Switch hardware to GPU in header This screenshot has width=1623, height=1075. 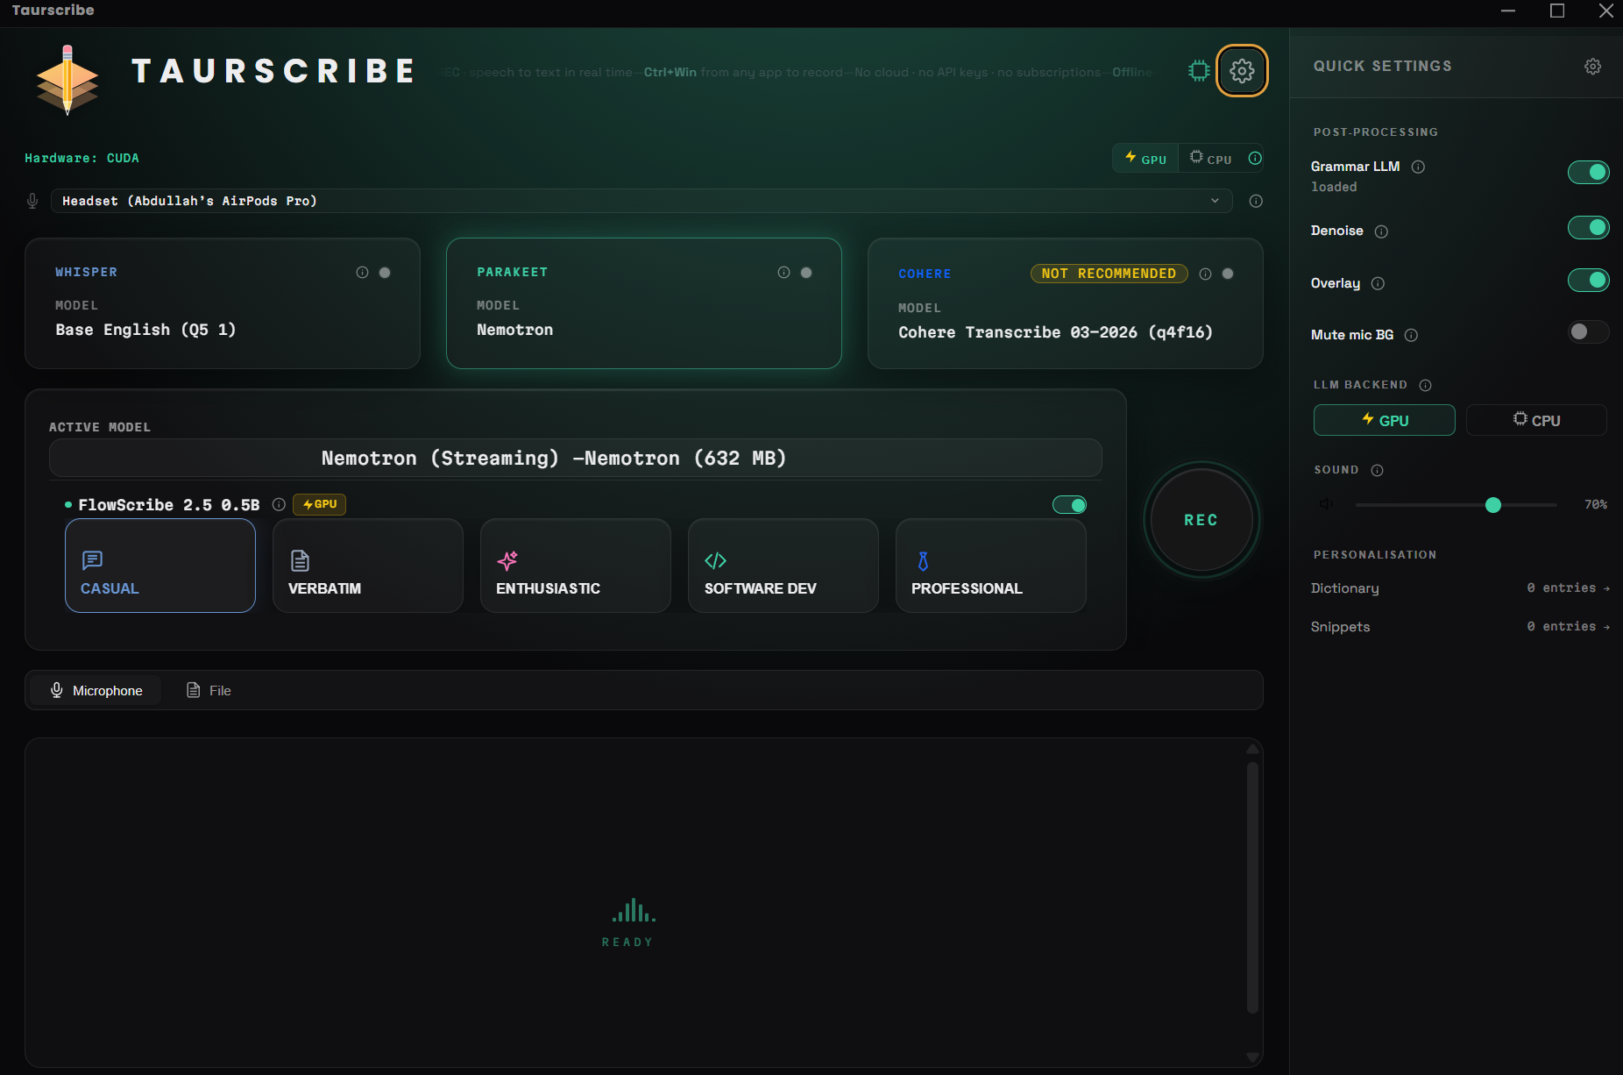(1145, 159)
